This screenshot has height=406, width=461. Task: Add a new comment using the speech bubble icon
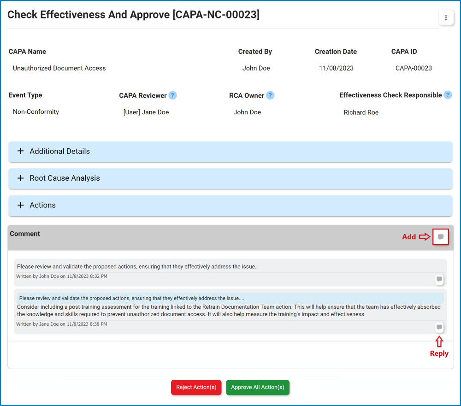(440, 236)
